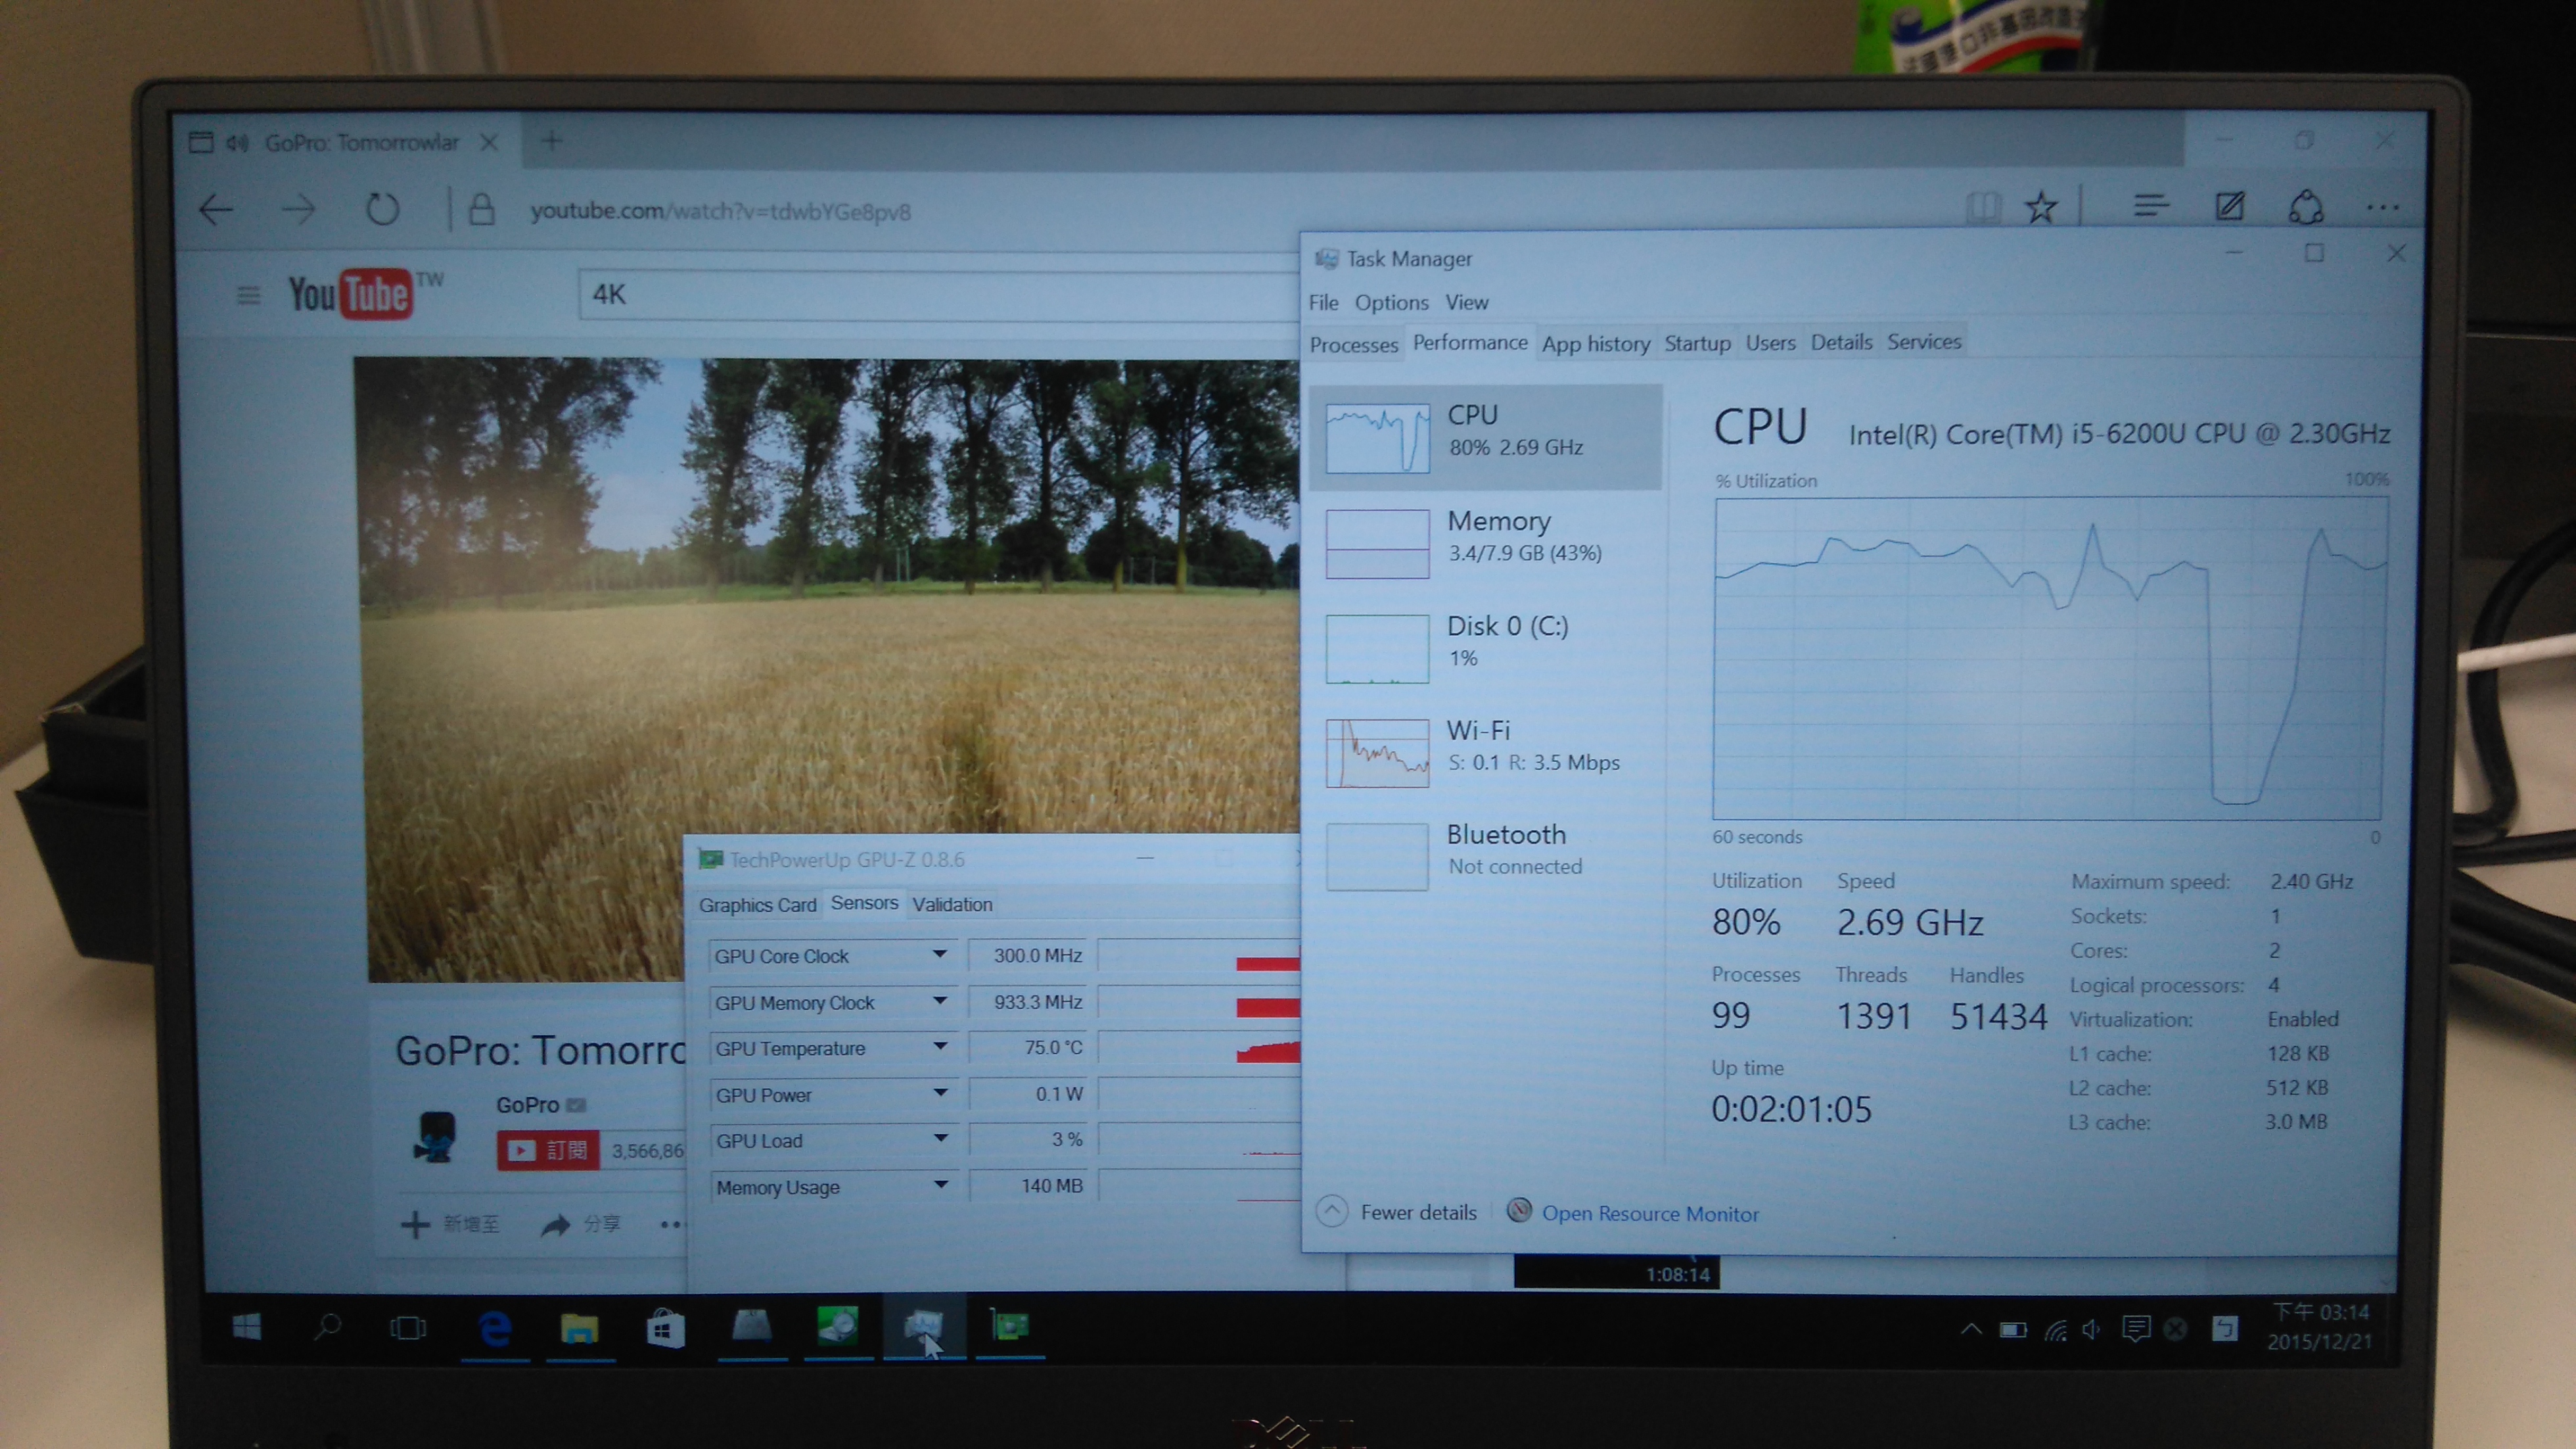Screen dimensions: 2576x1449
Task: Open the Graphics Card tab in GPU-Z
Action: coord(757,905)
